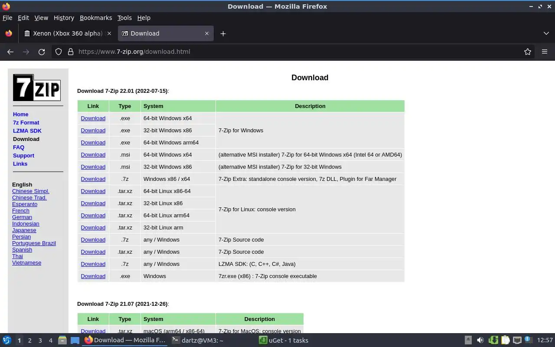The height and width of the screenshot is (347, 555).
Task: Open the volume speaker tray icon
Action: tap(480, 340)
